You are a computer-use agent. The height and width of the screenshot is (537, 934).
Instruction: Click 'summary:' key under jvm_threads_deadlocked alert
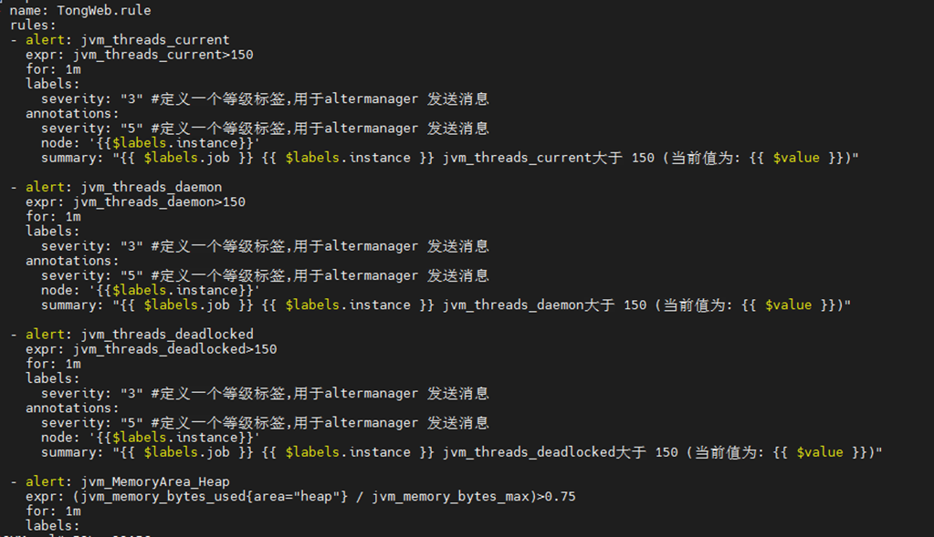pos(72,452)
